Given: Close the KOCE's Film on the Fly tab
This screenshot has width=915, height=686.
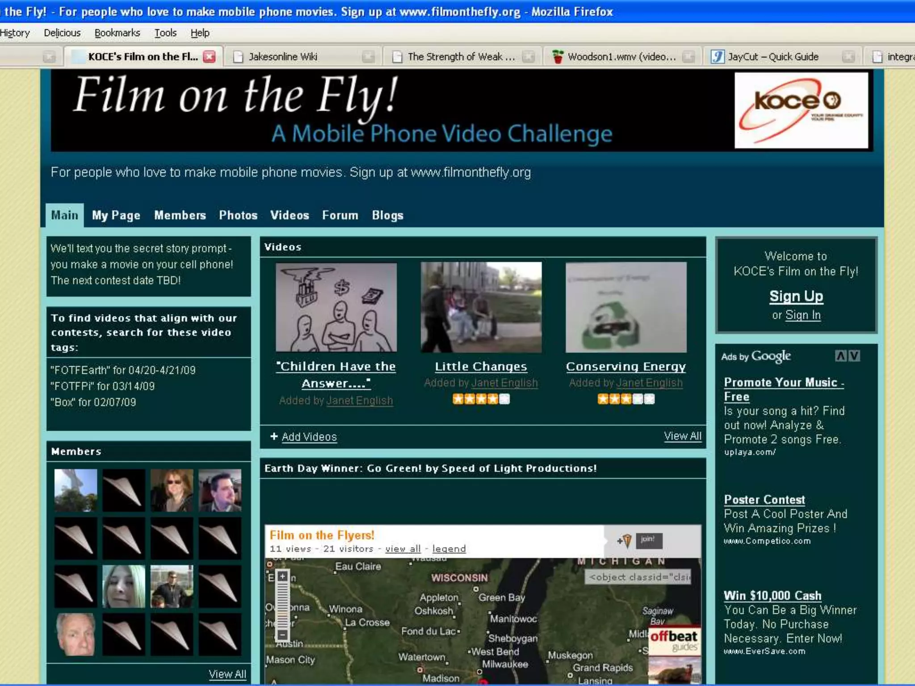Looking at the screenshot, I should click(x=209, y=56).
